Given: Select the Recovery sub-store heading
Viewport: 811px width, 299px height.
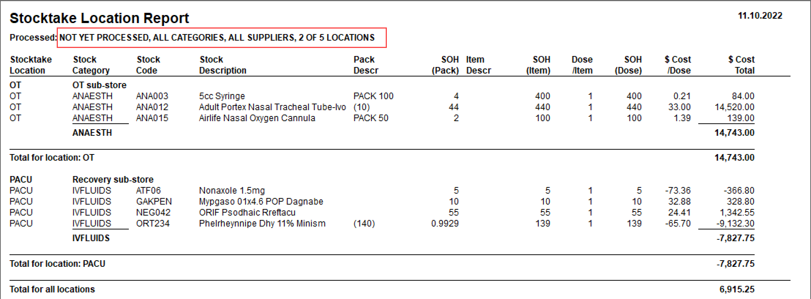Looking at the screenshot, I should click(113, 179).
